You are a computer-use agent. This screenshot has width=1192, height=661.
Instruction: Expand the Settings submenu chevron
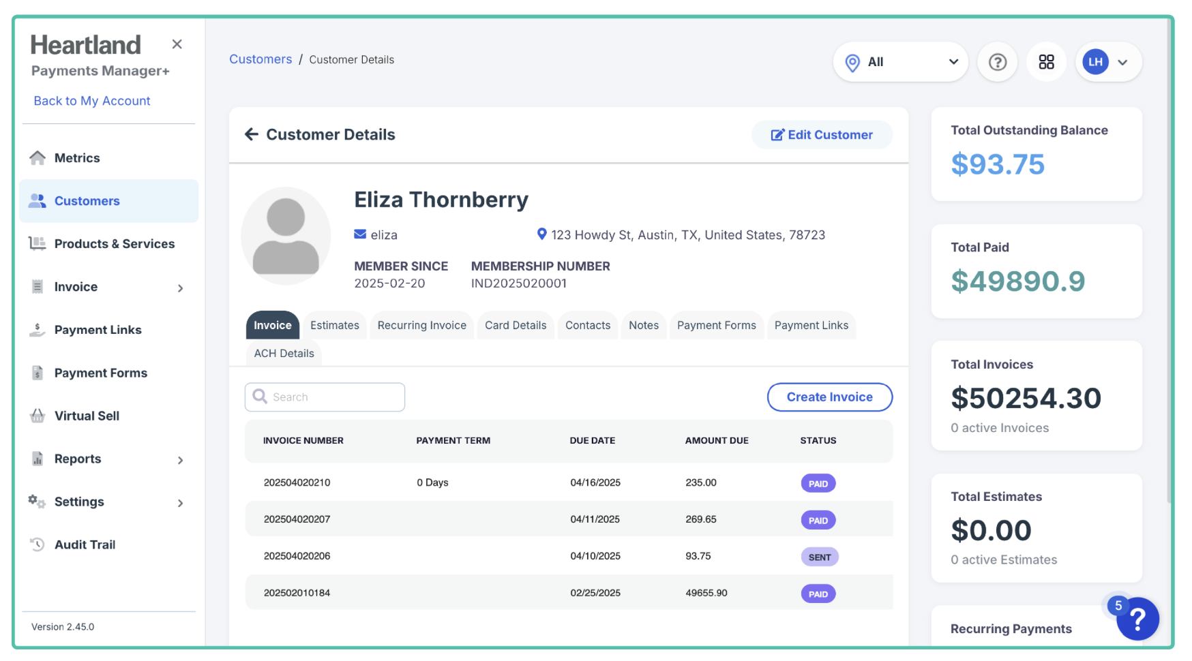point(180,503)
